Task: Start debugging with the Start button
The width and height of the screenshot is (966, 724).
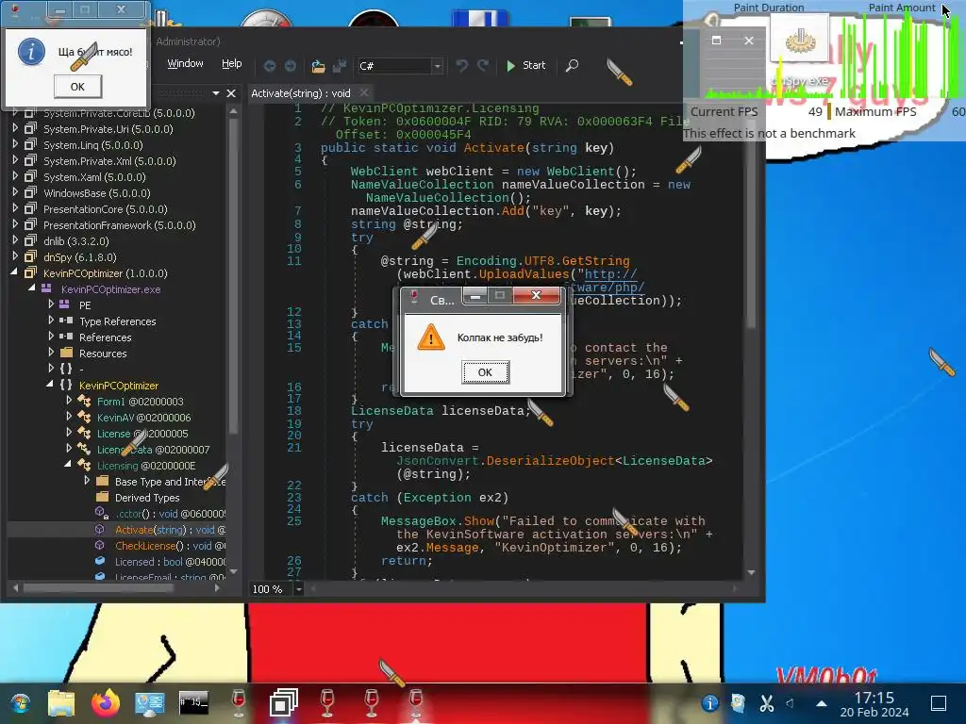Action: [x=525, y=65]
